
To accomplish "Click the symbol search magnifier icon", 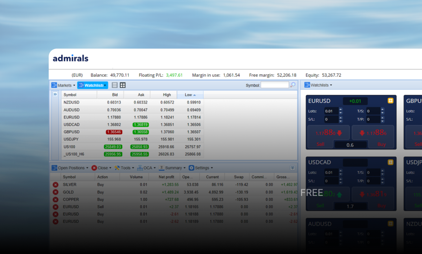I will point(293,85).
